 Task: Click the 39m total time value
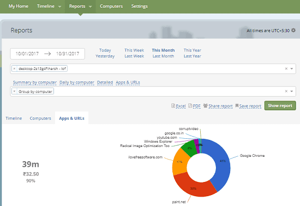tap(31, 164)
